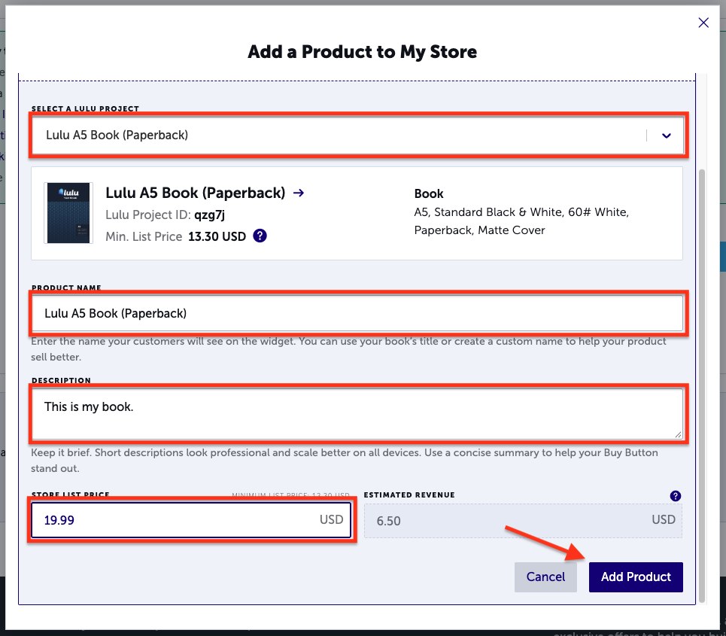Cancel adding the product
This screenshot has height=636, width=726.
(x=545, y=577)
